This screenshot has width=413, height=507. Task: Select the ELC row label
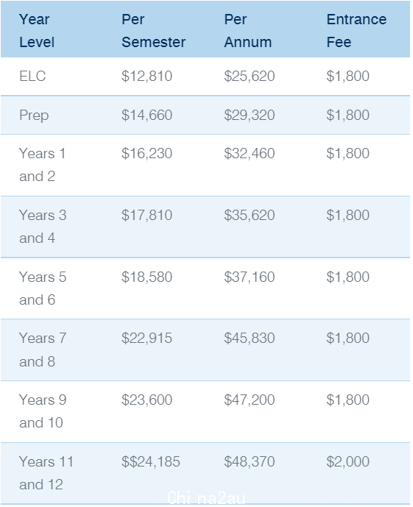pos(32,77)
